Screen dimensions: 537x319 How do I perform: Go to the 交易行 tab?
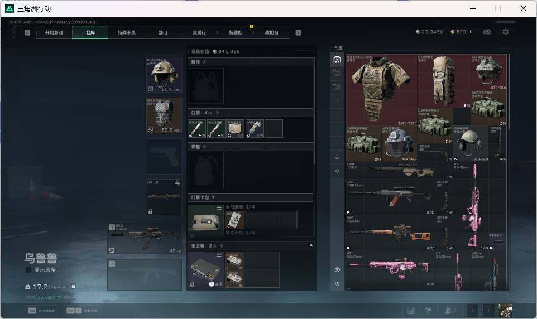199,32
